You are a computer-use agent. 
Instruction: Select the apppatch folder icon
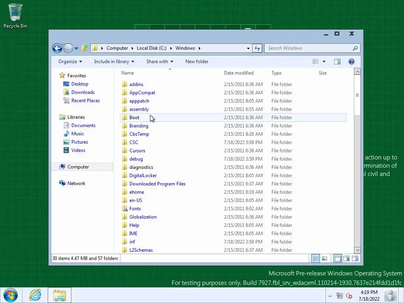[x=124, y=101]
